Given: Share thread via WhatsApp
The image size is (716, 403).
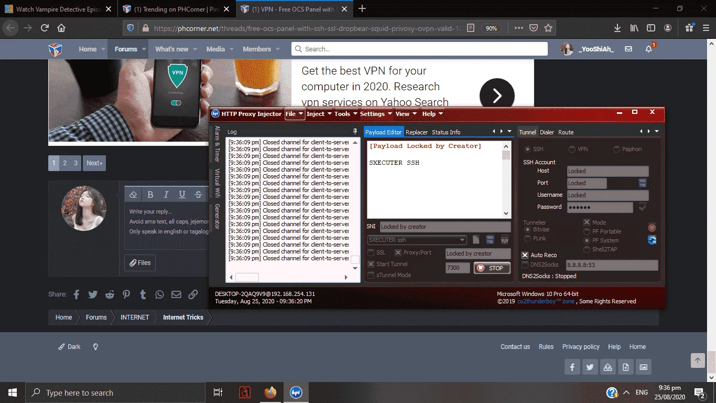Looking at the screenshot, I should click(159, 294).
